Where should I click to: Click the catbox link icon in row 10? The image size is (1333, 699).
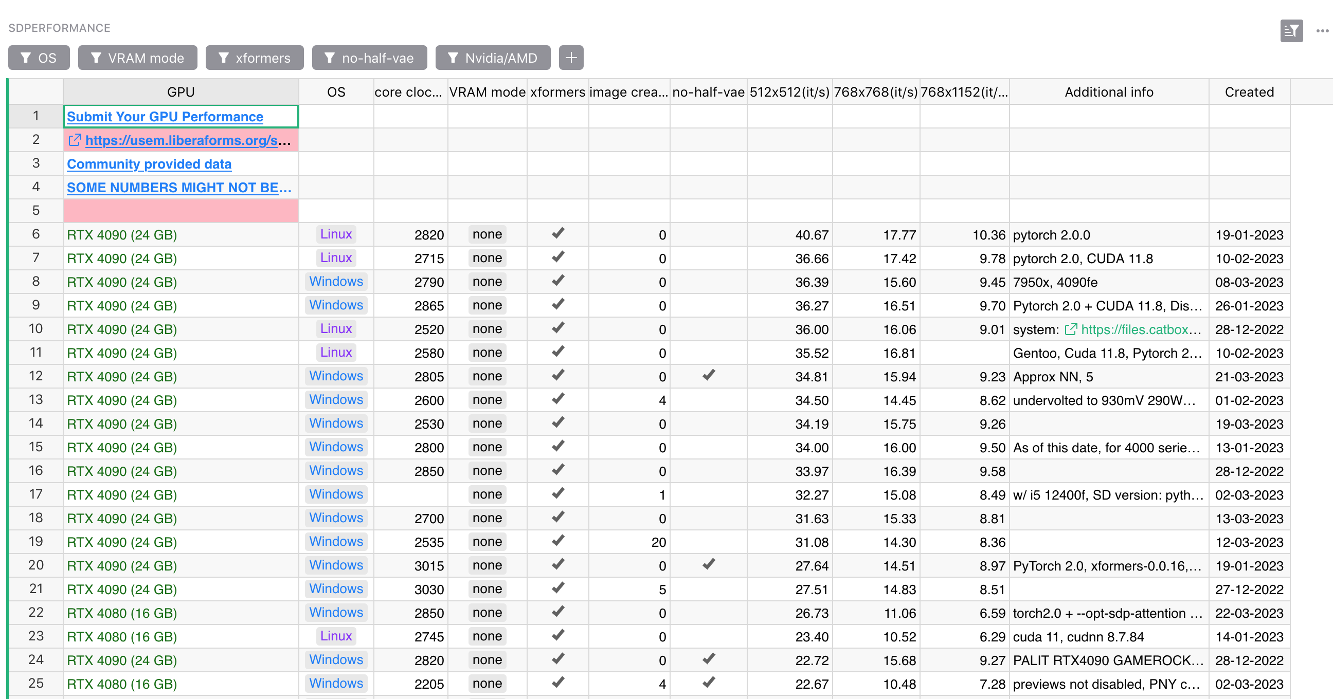1071,329
